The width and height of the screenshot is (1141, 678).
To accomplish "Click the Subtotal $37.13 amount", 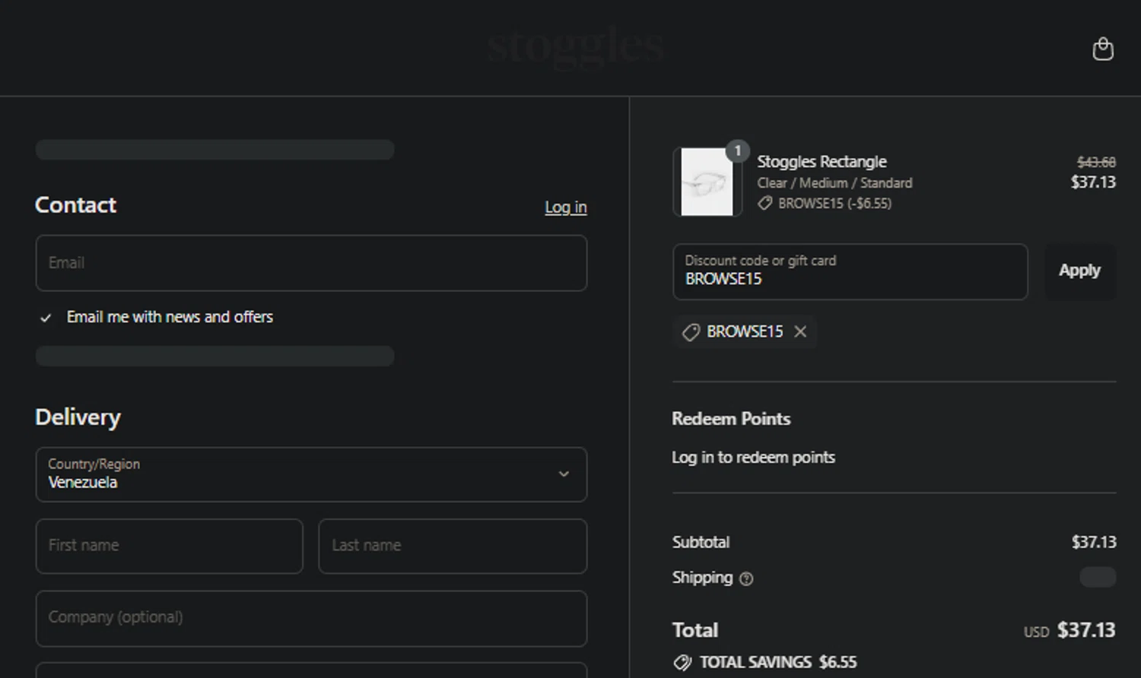I will pos(1094,542).
